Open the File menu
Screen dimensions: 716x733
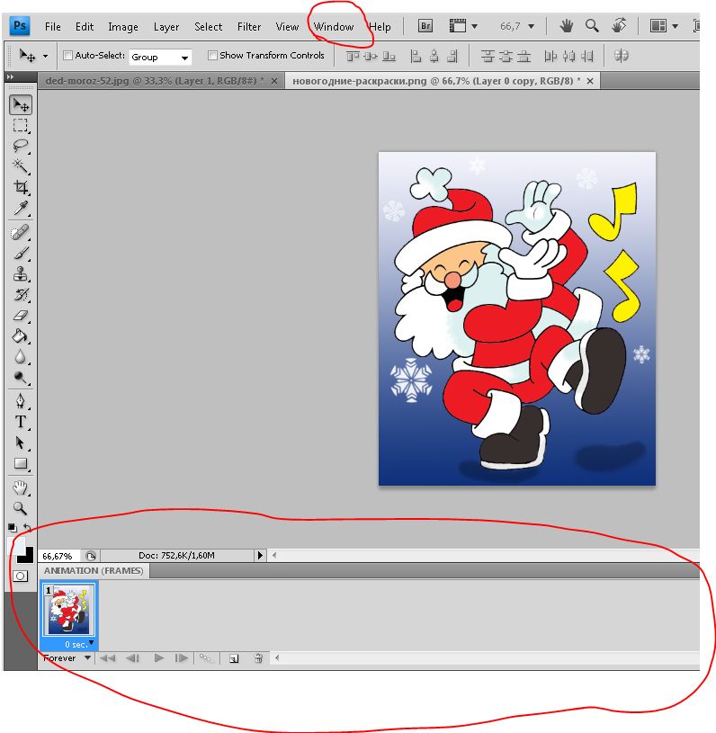click(53, 27)
